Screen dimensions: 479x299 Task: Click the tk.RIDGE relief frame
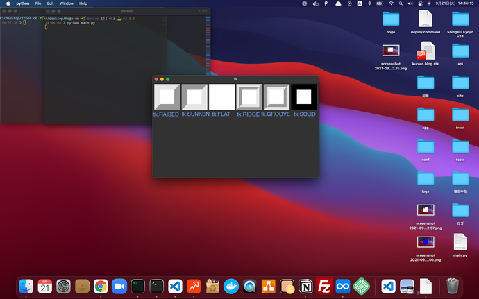(x=249, y=97)
